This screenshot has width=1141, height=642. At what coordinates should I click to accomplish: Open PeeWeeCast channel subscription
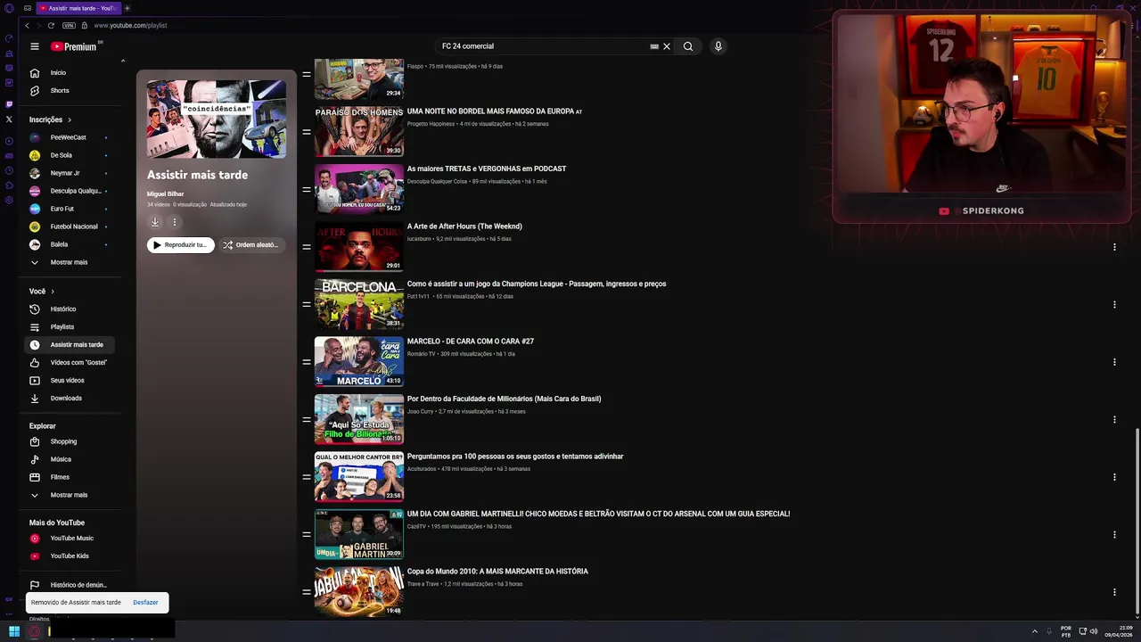click(x=68, y=137)
